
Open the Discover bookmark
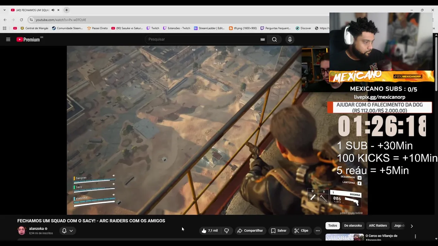coord(303,28)
